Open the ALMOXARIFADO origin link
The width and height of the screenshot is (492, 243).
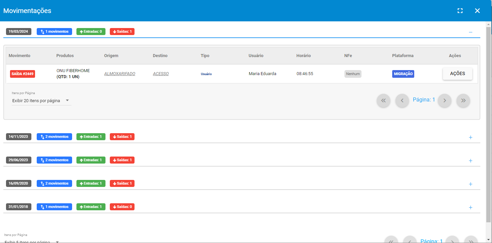pyautogui.click(x=119, y=74)
